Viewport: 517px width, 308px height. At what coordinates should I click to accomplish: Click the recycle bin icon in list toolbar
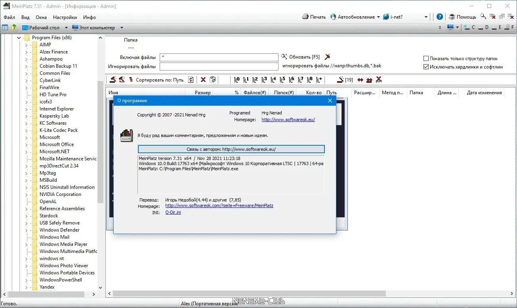coord(213,80)
